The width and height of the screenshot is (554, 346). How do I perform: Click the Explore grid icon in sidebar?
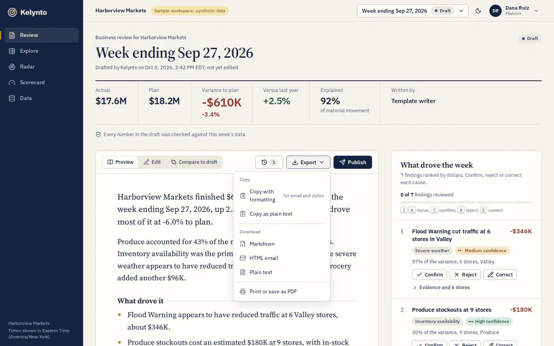(x=12, y=51)
